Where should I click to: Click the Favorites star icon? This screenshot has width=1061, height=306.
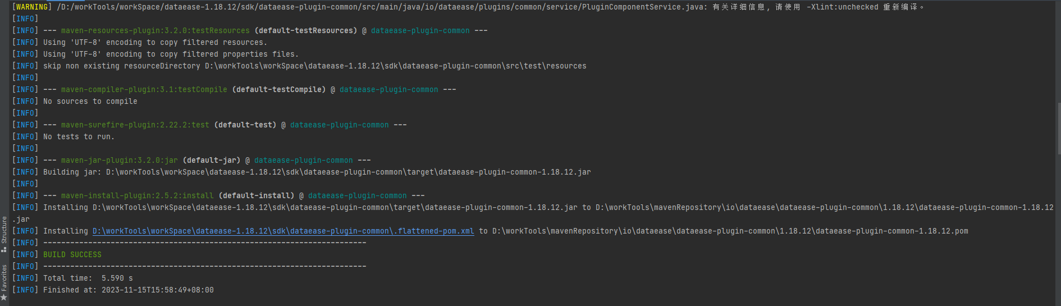[x=4, y=297]
